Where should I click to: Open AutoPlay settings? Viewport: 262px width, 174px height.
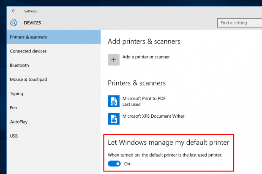click(54, 122)
